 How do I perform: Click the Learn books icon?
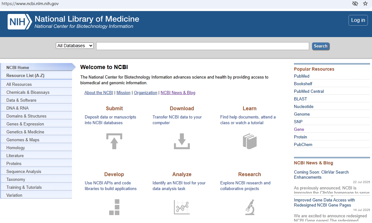tap(249, 141)
